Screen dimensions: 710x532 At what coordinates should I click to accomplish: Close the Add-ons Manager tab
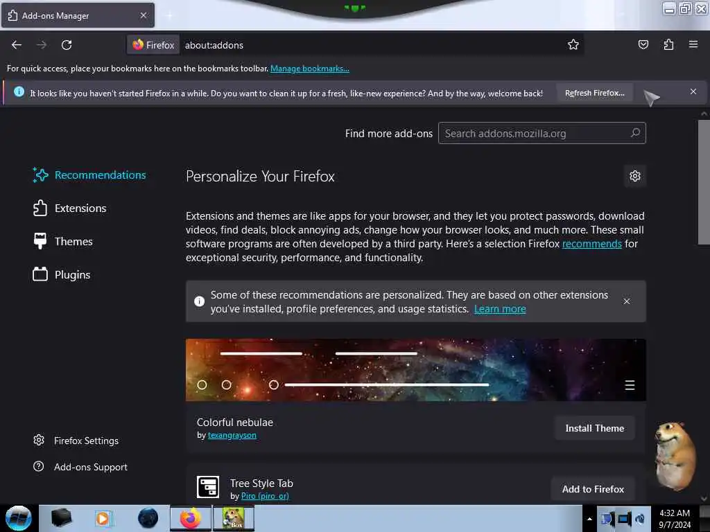[x=143, y=15]
